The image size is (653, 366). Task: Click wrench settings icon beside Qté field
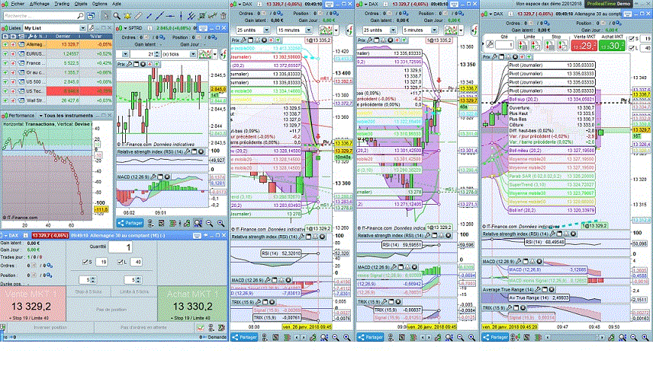click(490, 45)
